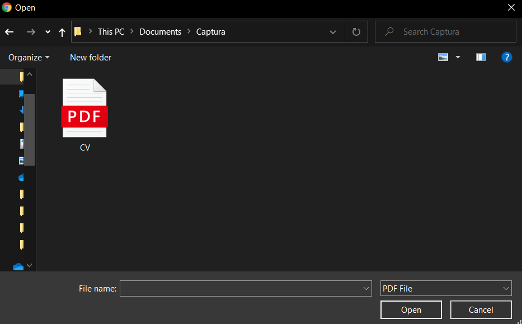Image resolution: width=522 pixels, height=324 pixels.
Task: Click the Open button
Action: (411, 309)
